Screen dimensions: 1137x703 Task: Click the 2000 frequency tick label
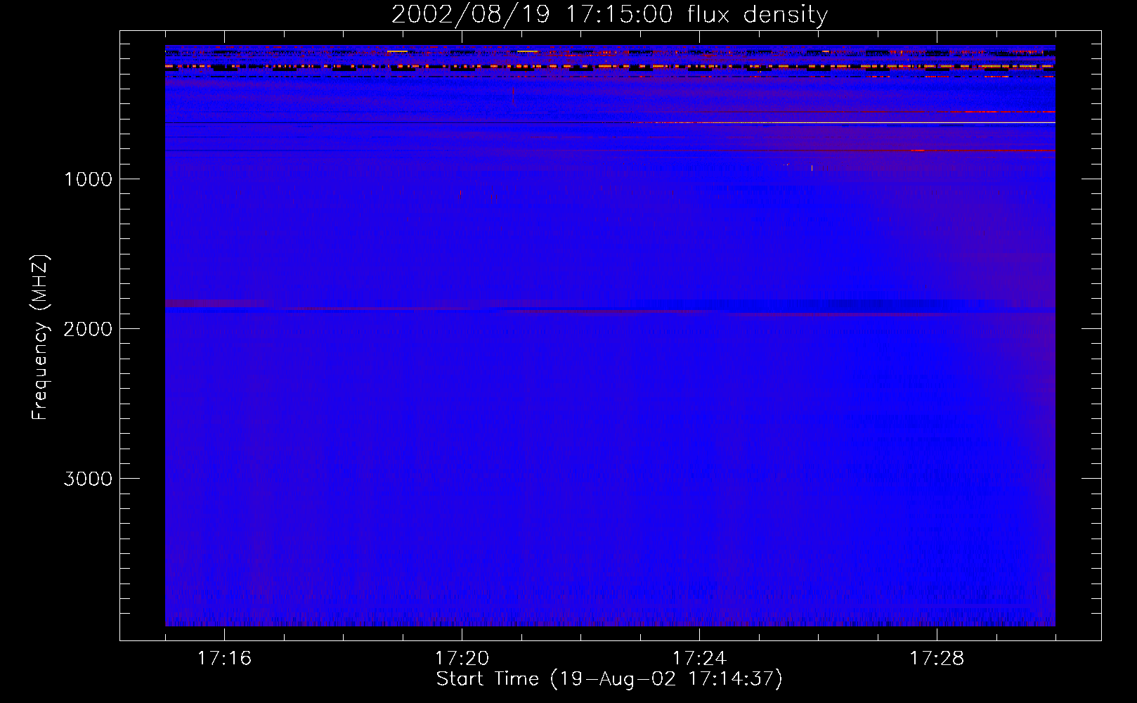pos(88,329)
